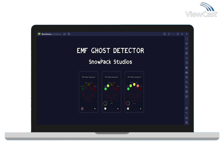The height and width of the screenshot is (153, 222).
Task: Click the cloud-shaped install APK icon
Action: [187, 68]
